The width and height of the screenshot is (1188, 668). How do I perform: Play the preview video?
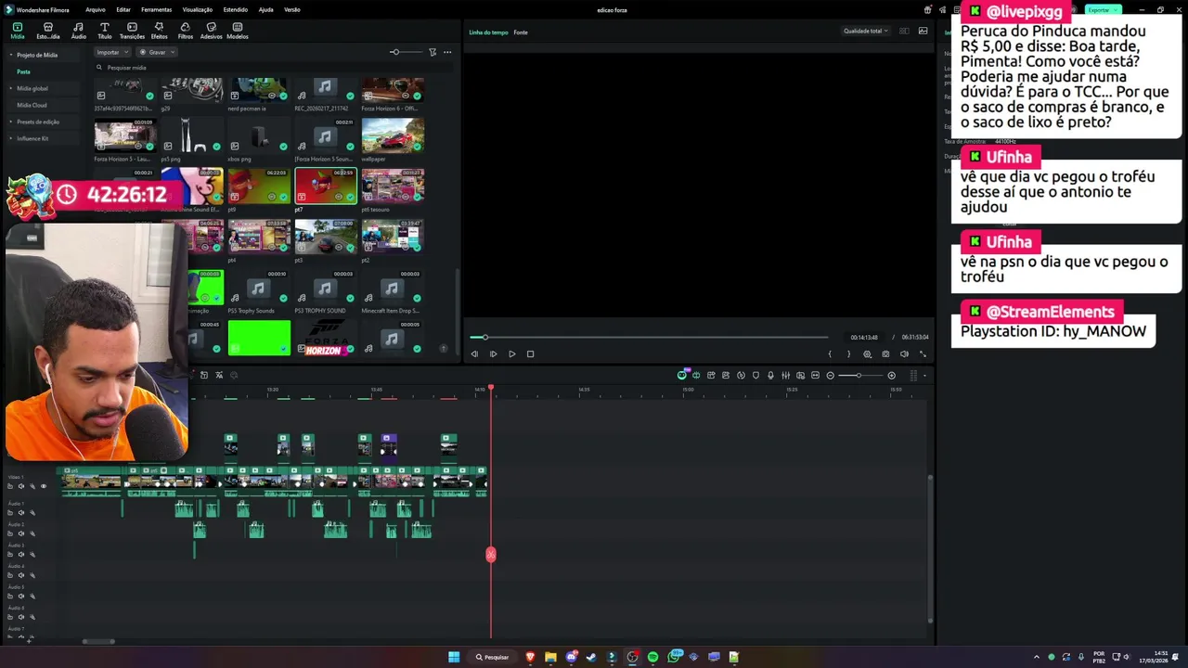(x=511, y=353)
